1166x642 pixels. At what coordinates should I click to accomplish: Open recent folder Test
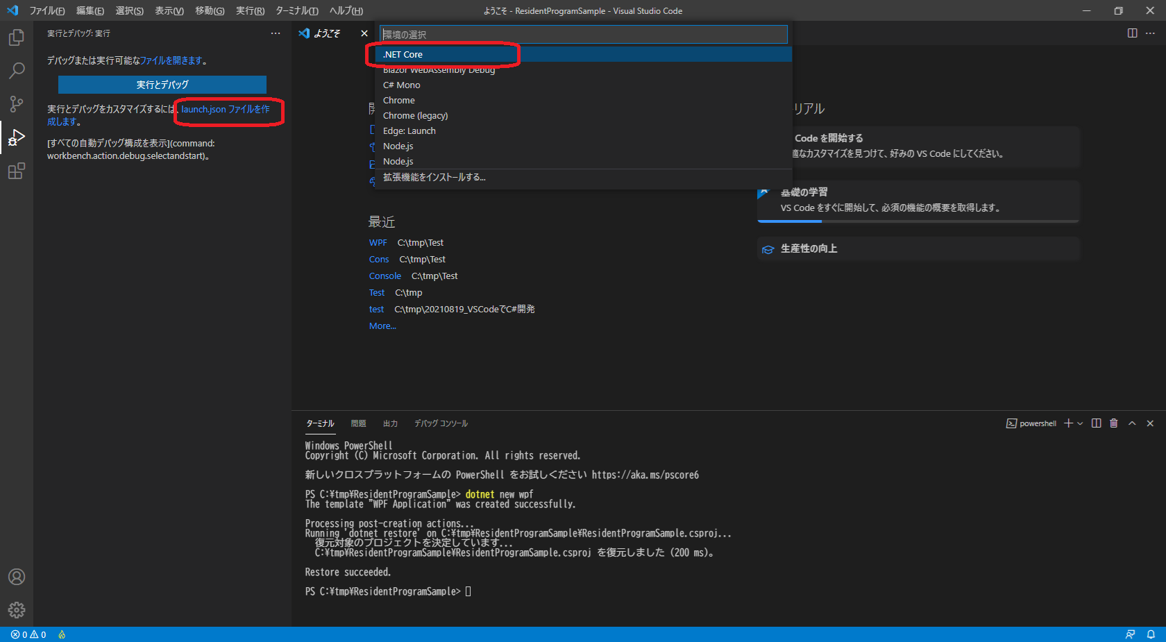[377, 293]
